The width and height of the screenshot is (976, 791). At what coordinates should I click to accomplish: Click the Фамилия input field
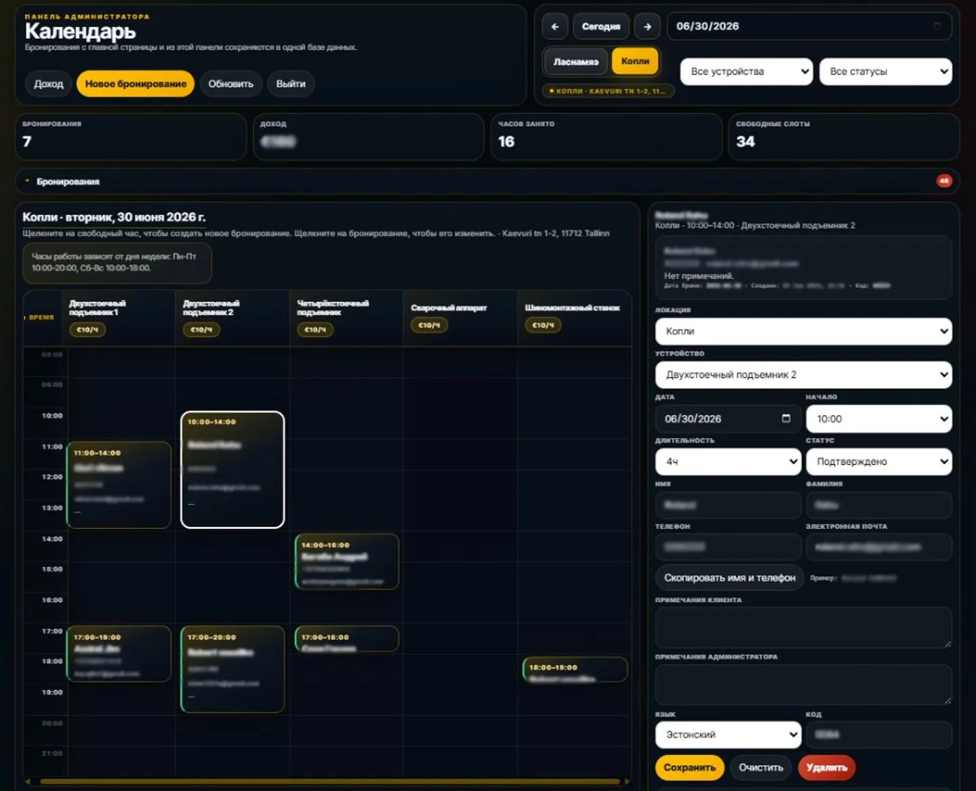tap(878, 505)
